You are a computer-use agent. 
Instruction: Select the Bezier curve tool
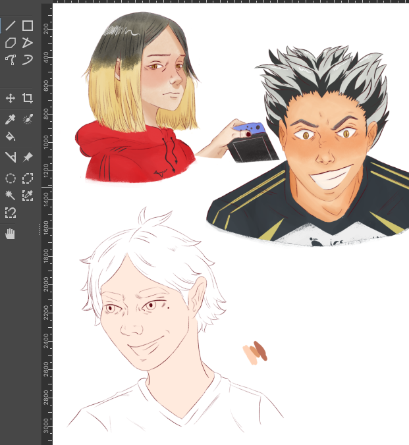click(x=11, y=60)
